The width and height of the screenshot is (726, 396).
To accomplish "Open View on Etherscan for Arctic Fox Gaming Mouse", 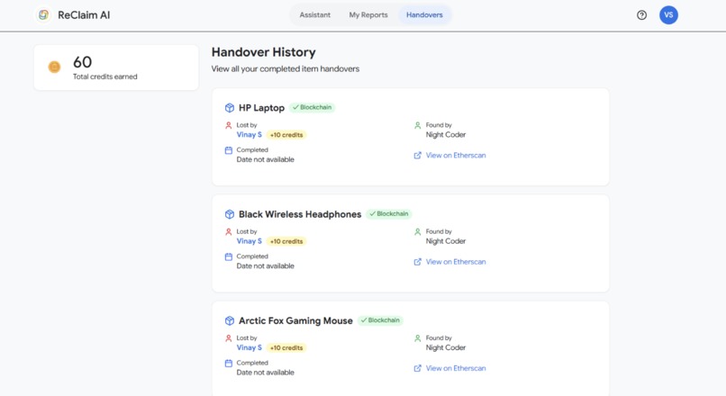I will coord(456,368).
